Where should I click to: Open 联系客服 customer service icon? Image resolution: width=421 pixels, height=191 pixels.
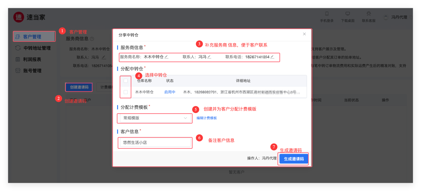click(x=369, y=14)
